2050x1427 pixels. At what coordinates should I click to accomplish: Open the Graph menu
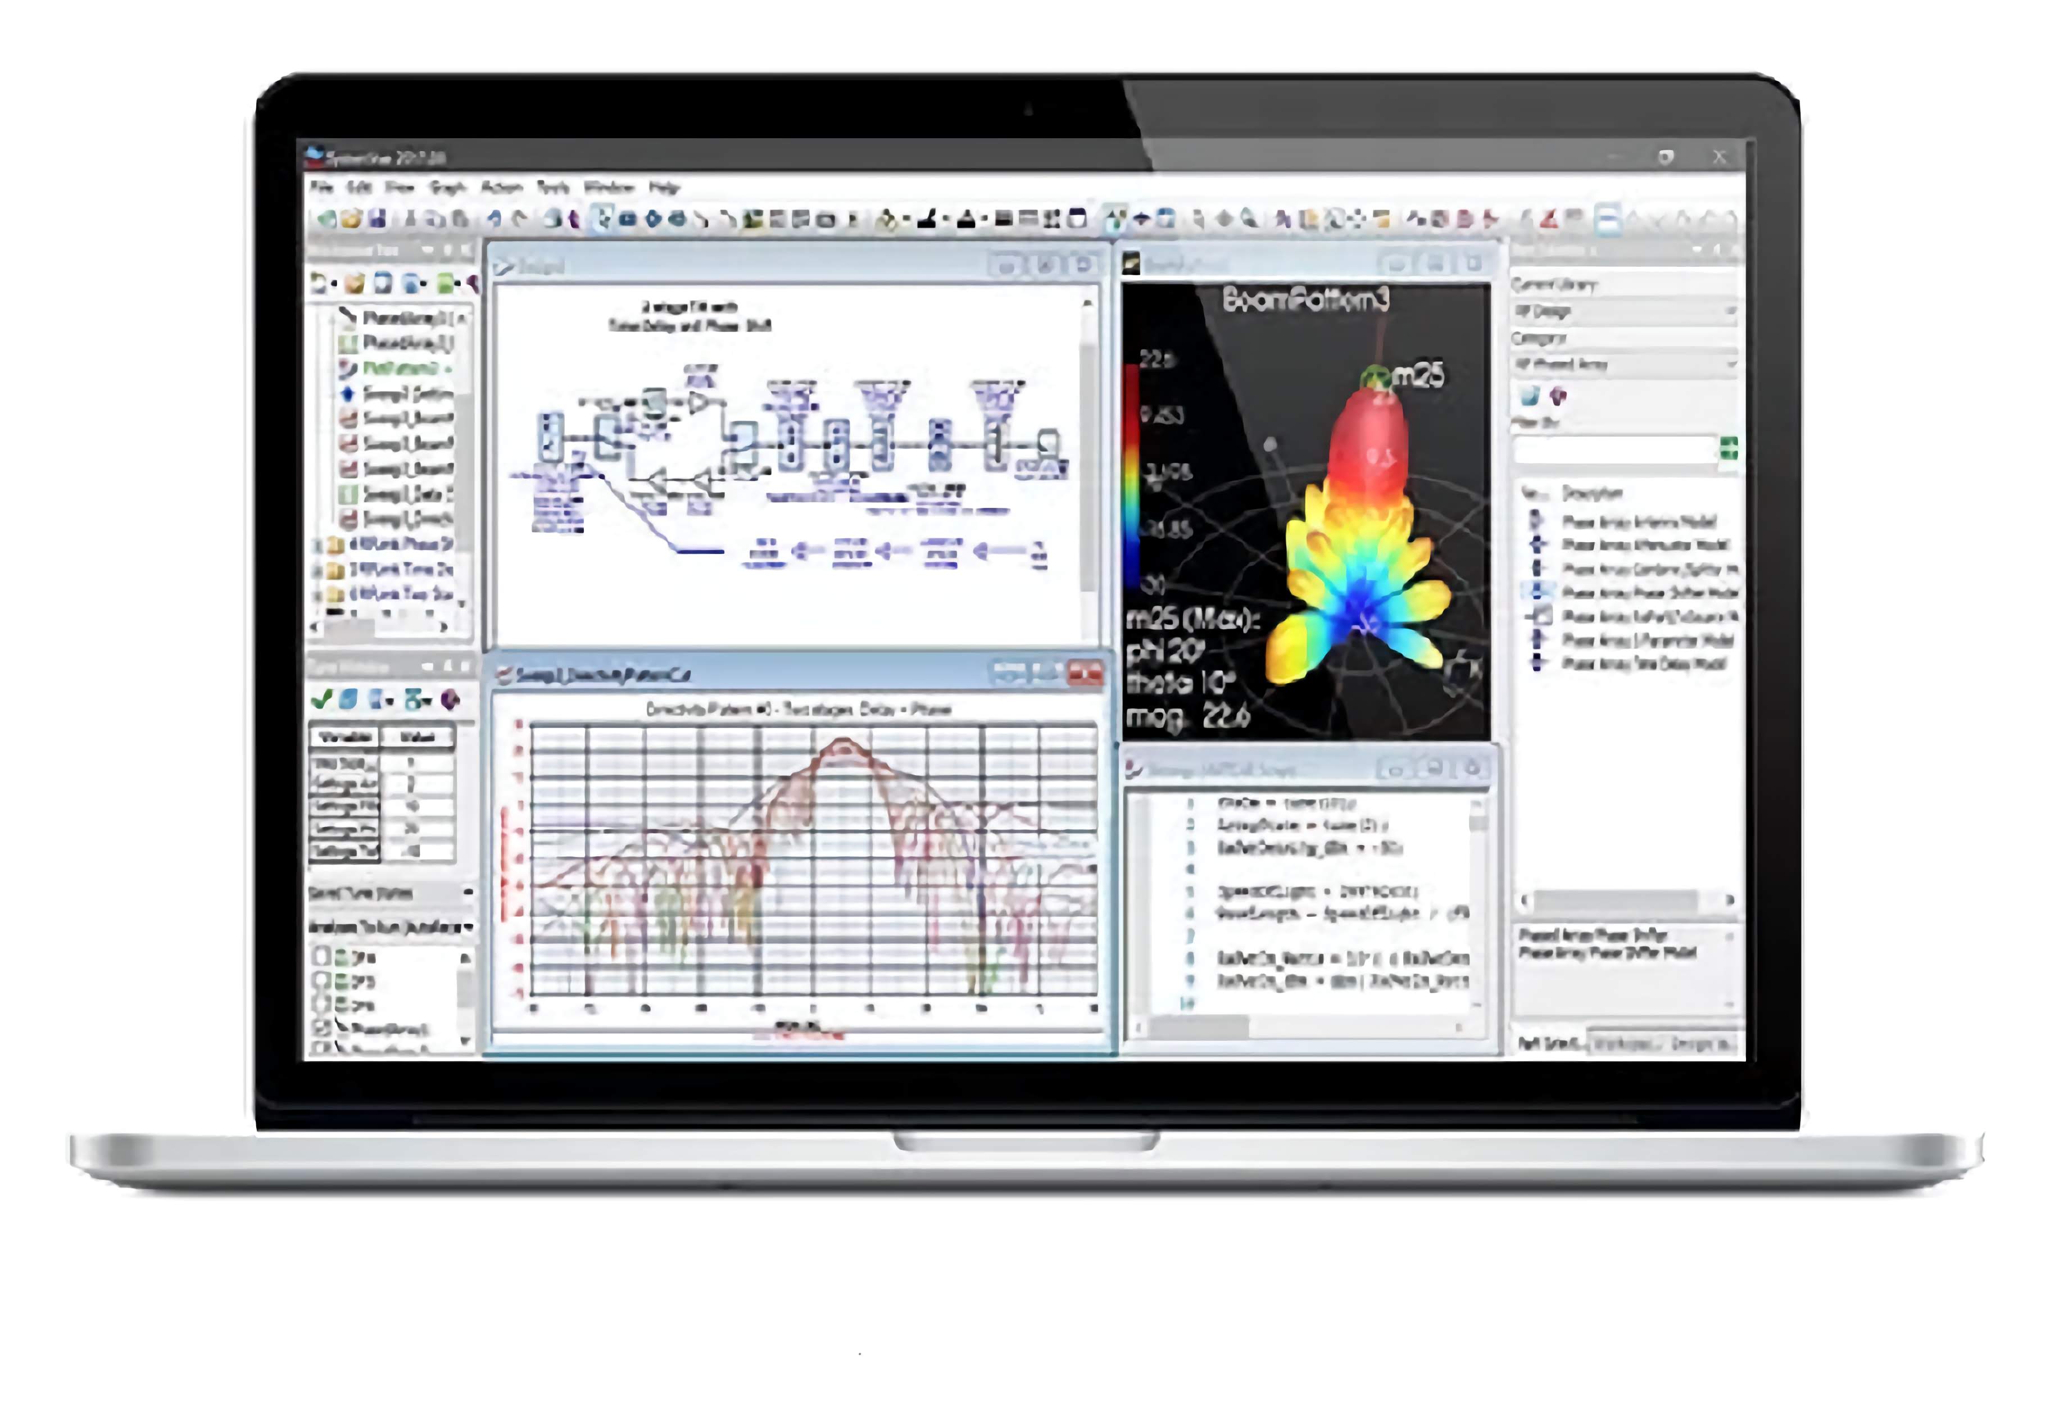tap(447, 188)
